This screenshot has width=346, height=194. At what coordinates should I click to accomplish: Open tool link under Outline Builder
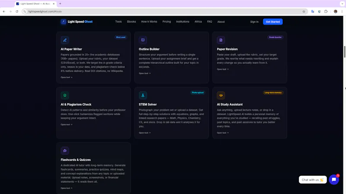click(144, 73)
